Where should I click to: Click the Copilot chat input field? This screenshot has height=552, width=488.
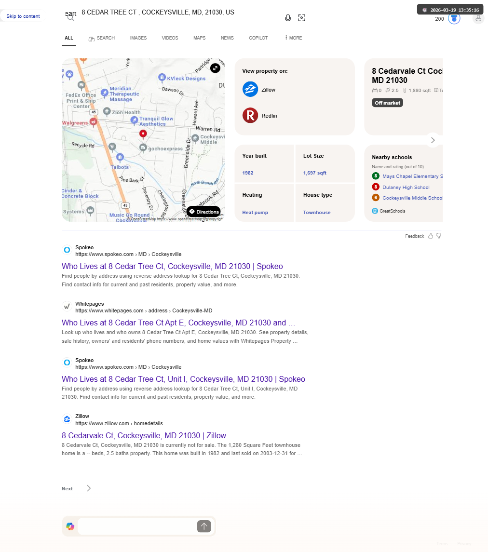tap(137, 526)
